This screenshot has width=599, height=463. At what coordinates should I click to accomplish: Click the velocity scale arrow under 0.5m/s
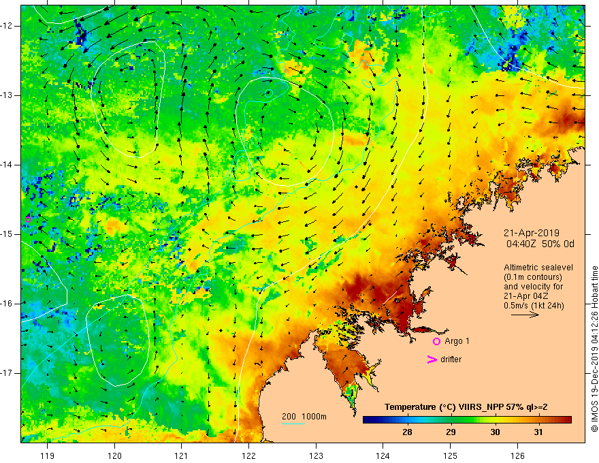click(525, 315)
